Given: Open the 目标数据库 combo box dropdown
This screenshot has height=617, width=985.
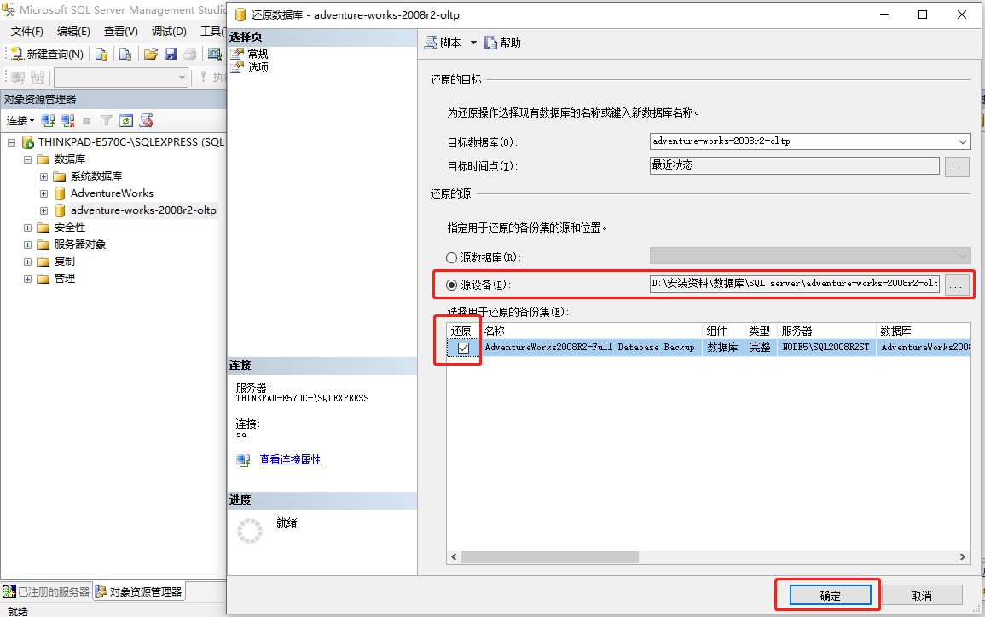Looking at the screenshot, I should (962, 141).
